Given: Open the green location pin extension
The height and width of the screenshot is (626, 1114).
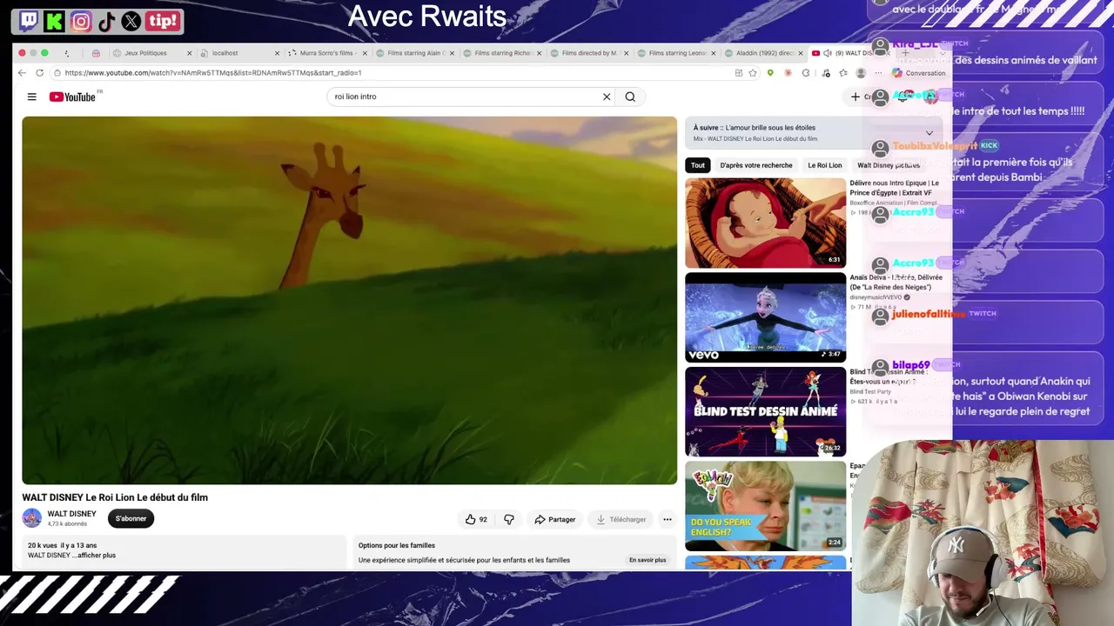Looking at the screenshot, I should [x=770, y=73].
